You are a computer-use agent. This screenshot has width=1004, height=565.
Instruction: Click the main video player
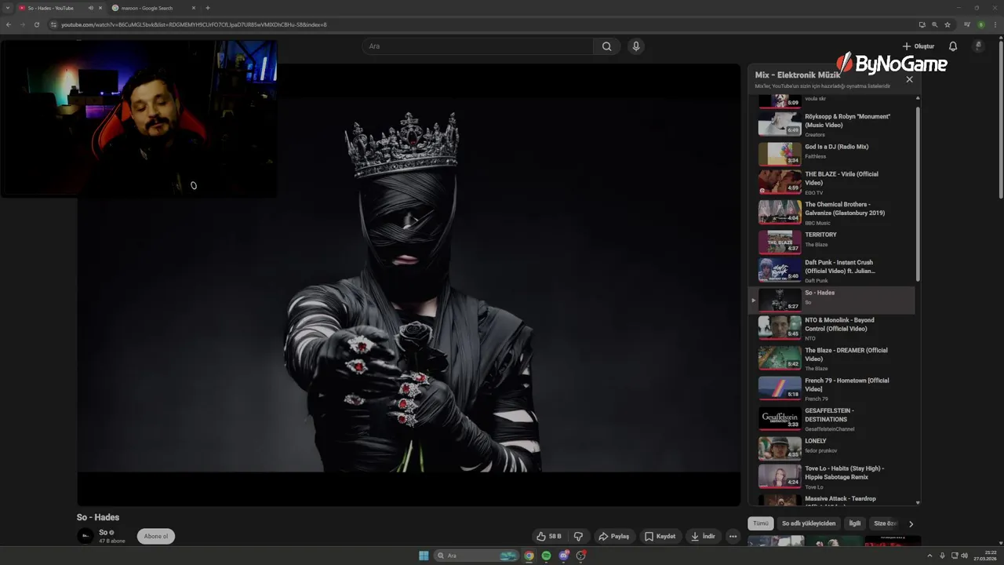409,285
